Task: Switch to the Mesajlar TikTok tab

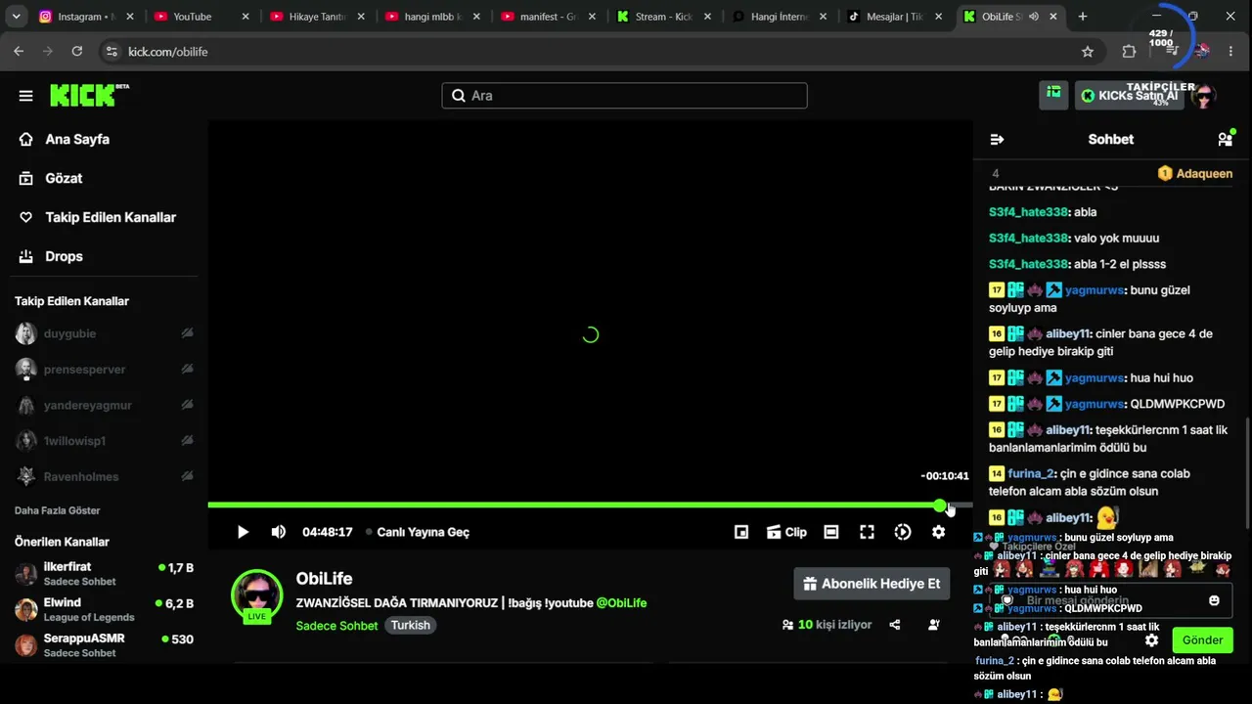Action: 894,17
